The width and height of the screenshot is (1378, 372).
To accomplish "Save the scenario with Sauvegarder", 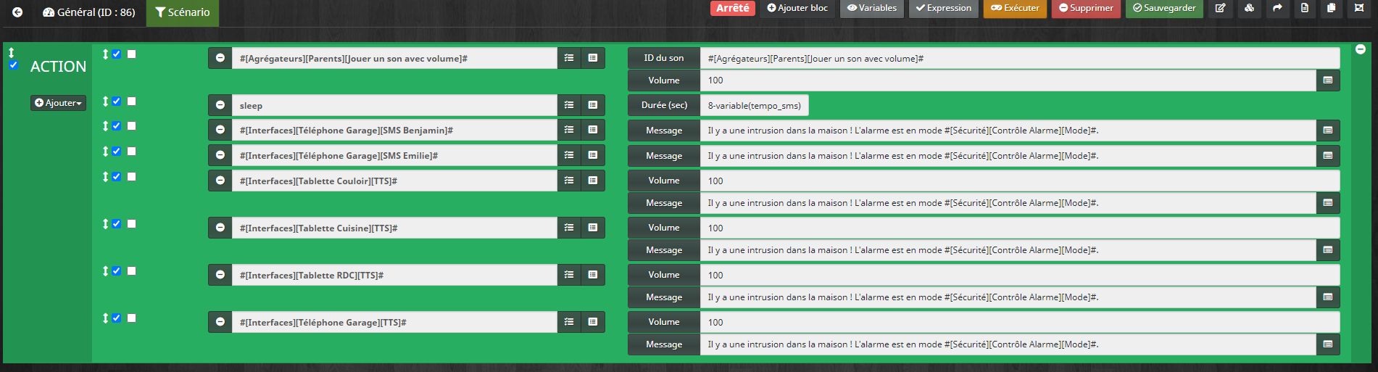I will [1165, 8].
